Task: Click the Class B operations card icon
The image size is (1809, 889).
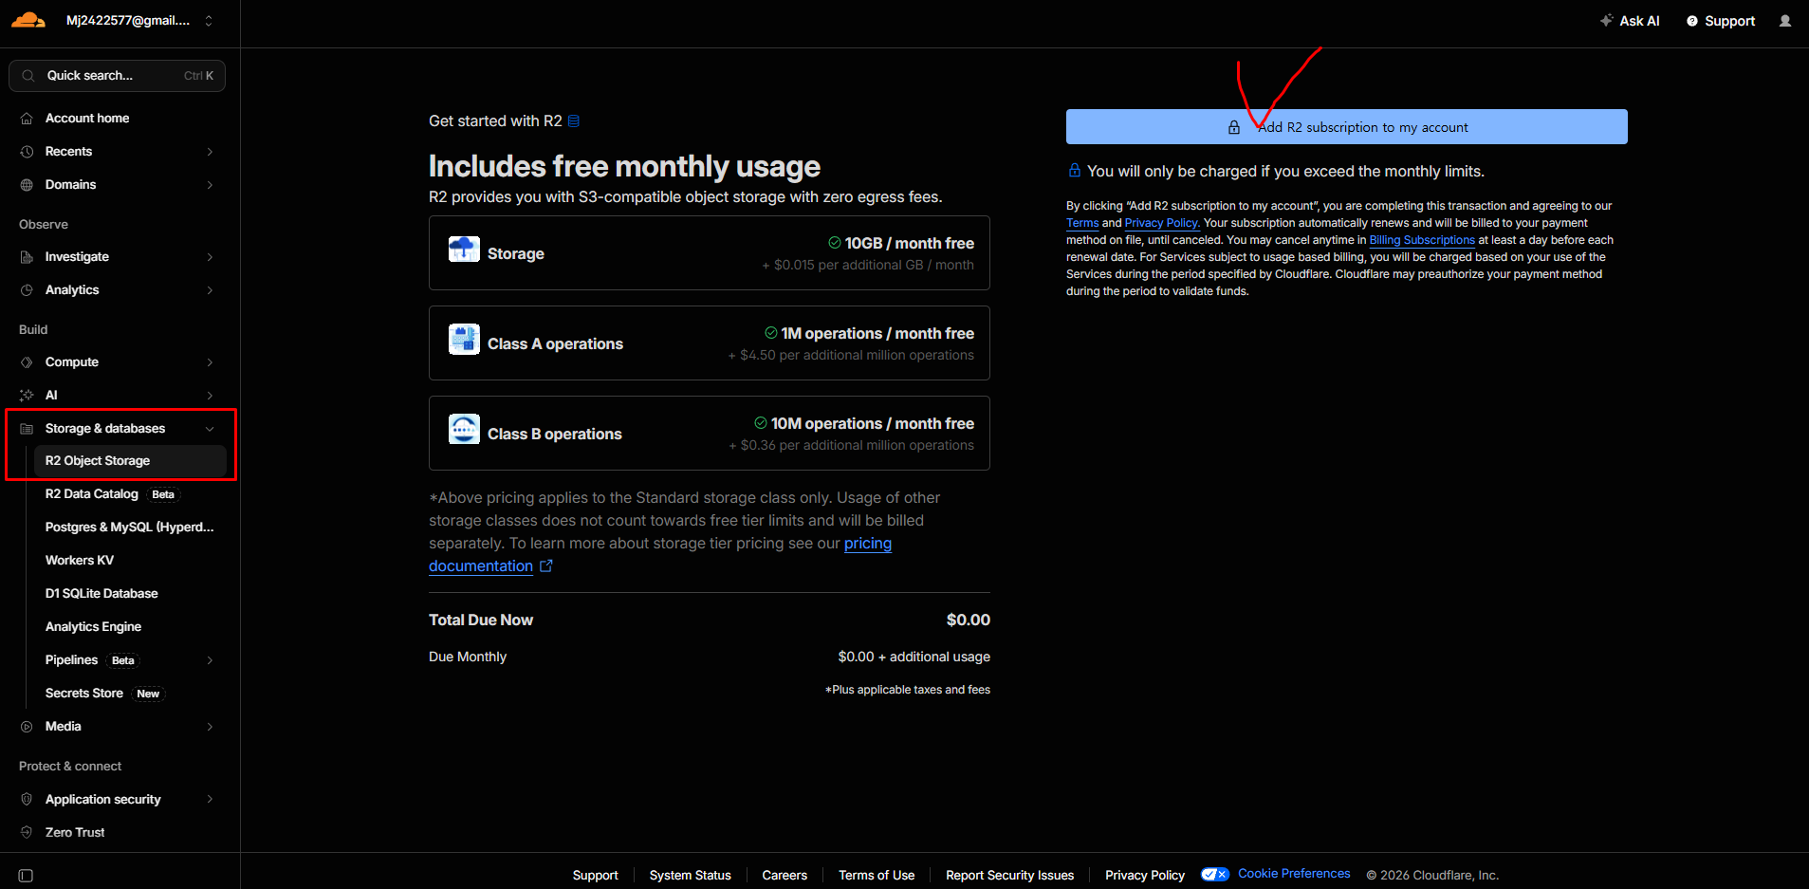Action: tap(464, 429)
